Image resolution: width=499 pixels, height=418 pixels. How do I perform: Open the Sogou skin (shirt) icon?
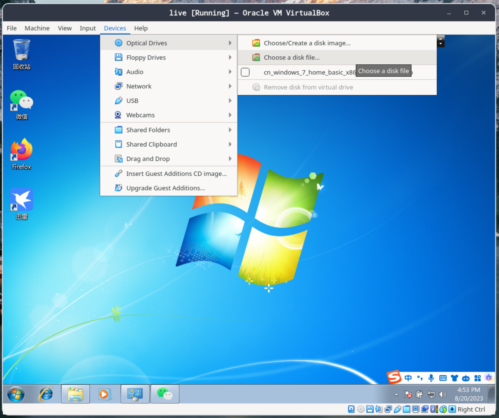[454, 378]
